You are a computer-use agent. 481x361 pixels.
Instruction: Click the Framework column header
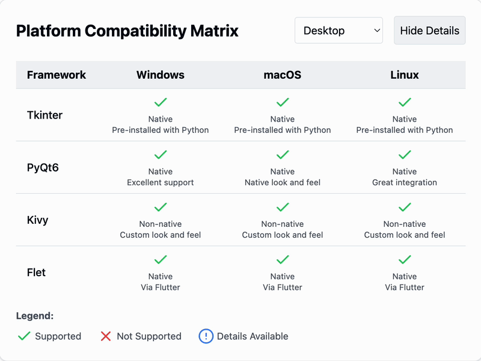click(x=57, y=75)
